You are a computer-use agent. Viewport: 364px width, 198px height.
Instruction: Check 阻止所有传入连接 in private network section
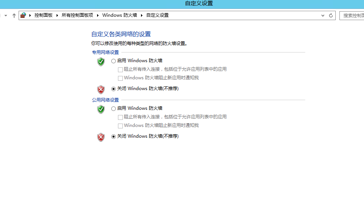coord(120,70)
